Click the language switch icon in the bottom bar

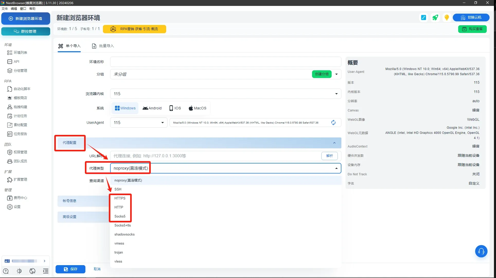(32, 271)
